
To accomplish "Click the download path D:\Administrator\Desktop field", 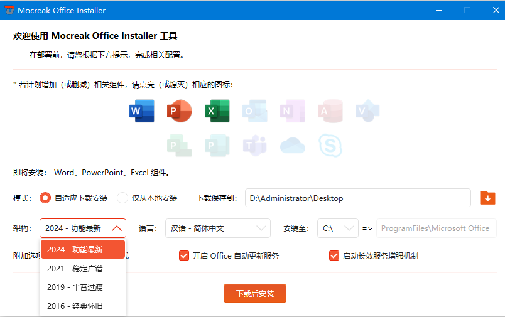I will [x=358, y=198].
